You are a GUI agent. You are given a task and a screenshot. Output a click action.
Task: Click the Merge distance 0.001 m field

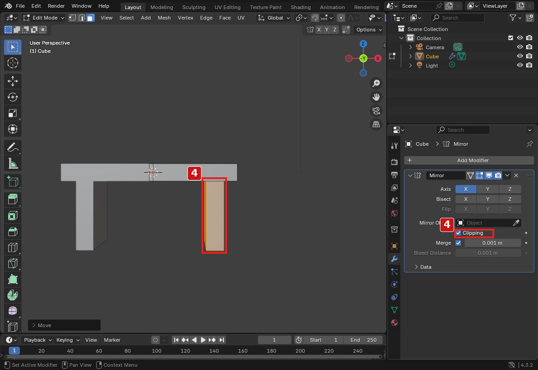point(492,243)
